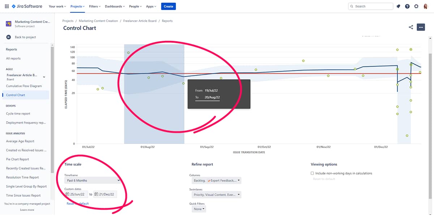
Task: Open the Dashboards menu
Action: click(x=115, y=6)
